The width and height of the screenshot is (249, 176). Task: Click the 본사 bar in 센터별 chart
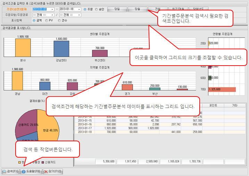coord(23,48)
